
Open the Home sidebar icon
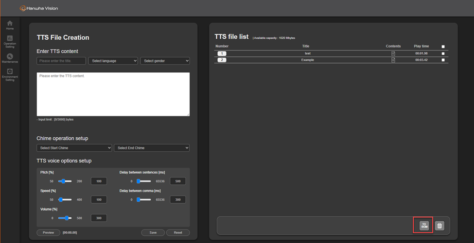(10, 25)
